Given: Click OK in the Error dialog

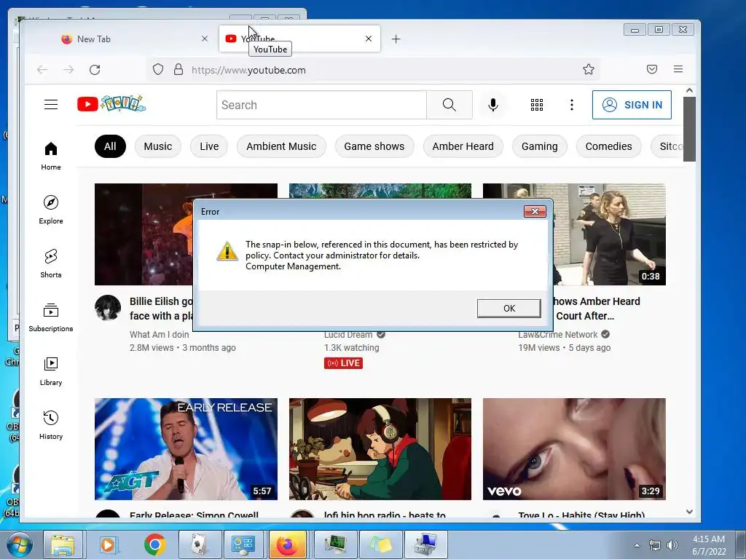Looking at the screenshot, I should point(509,308).
